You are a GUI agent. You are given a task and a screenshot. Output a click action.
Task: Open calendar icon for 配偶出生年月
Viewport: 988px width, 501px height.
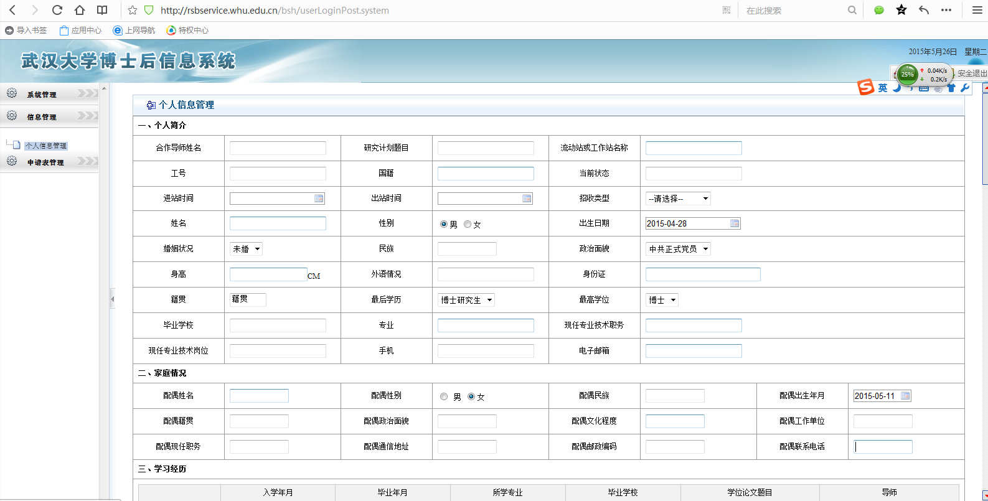tap(905, 396)
